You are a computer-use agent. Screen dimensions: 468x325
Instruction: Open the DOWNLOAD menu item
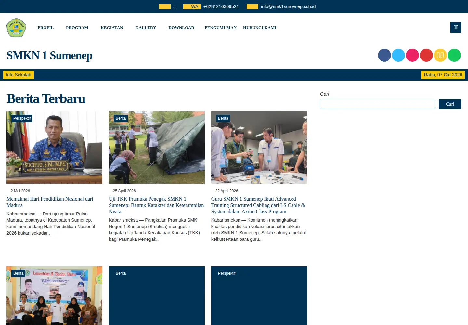[x=181, y=28]
